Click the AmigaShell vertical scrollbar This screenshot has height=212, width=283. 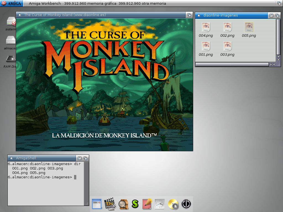click(87, 182)
